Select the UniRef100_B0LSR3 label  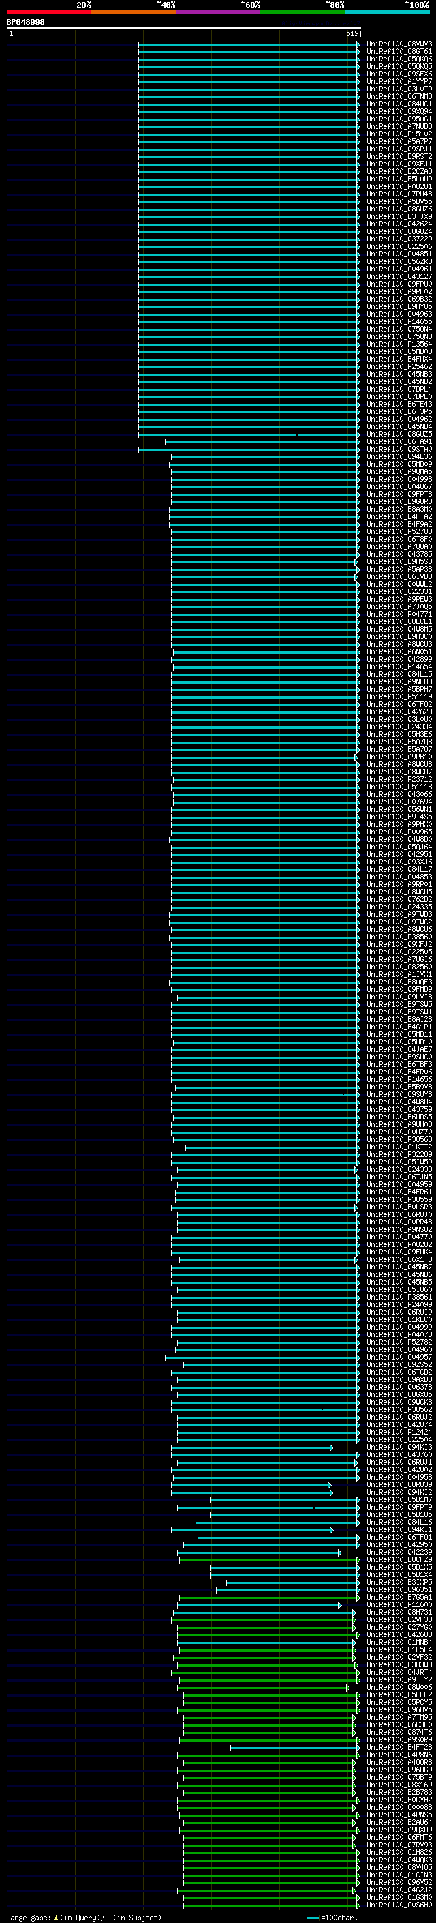pyautogui.click(x=399, y=1207)
